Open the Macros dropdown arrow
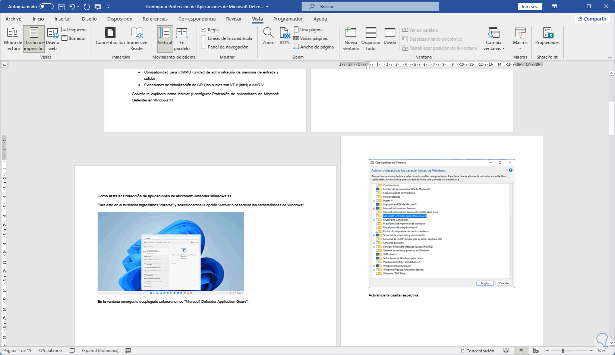Viewport: 615px width, 355px height. [520, 48]
